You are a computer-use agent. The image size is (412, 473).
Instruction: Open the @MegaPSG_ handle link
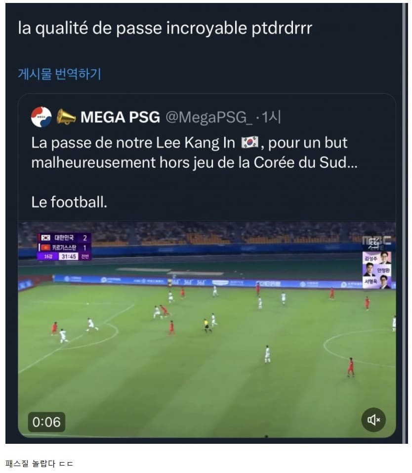(x=209, y=117)
